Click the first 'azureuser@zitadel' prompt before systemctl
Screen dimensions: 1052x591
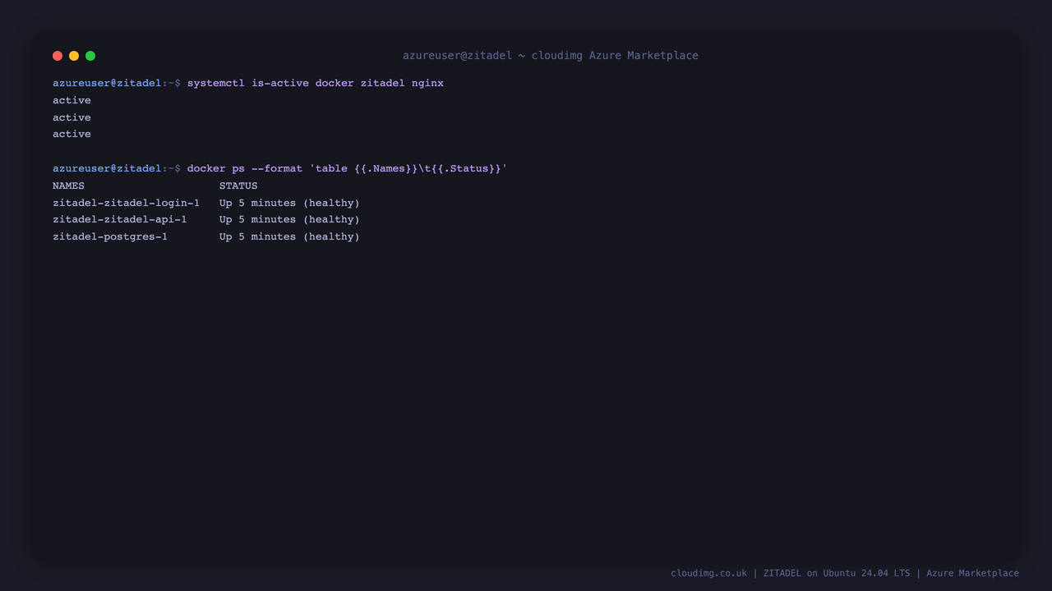pyautogui.click(x=107, y=84)
